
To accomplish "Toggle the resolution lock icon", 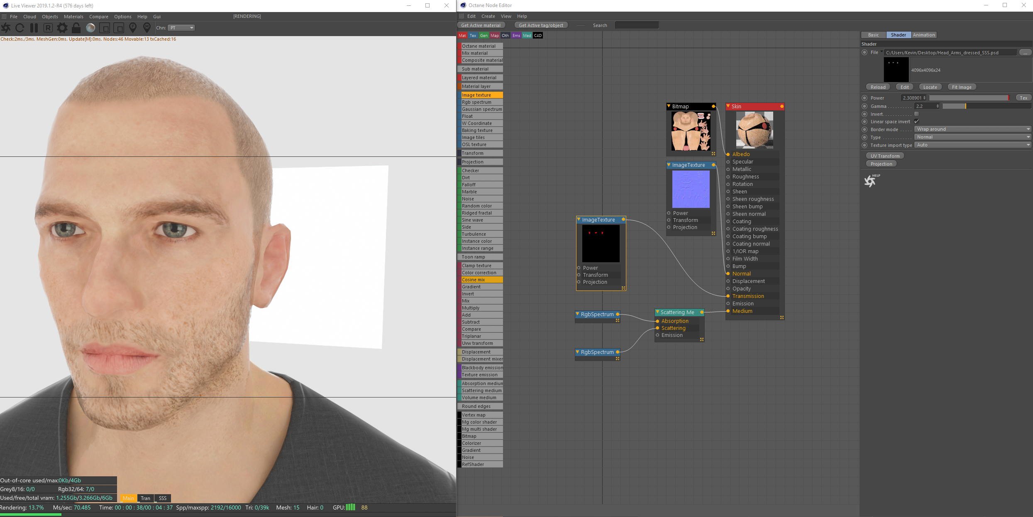I will 76,28.
